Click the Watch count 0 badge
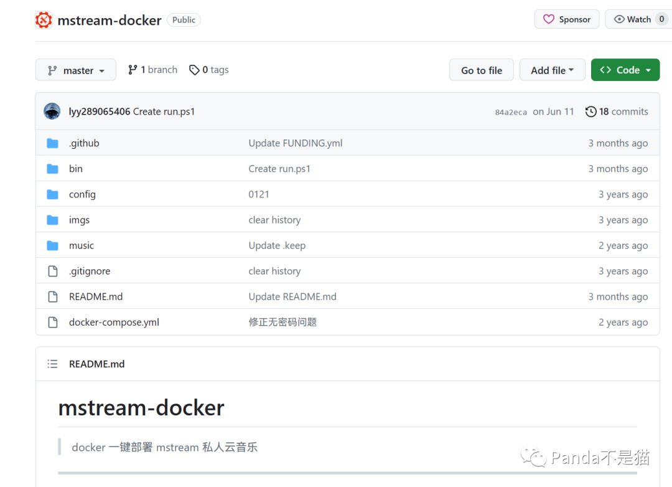672x487 pixels. (x=661, y=19)
